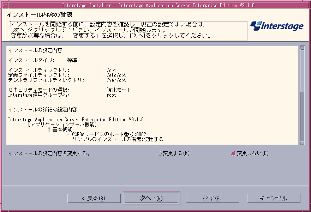
Task: Click the instruction text box at top
Action: pos(128,31)
